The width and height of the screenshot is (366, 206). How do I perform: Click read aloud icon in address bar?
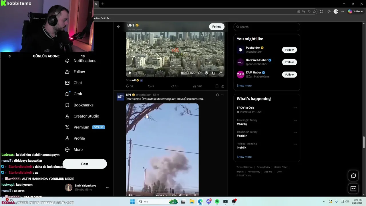[309, 11]
